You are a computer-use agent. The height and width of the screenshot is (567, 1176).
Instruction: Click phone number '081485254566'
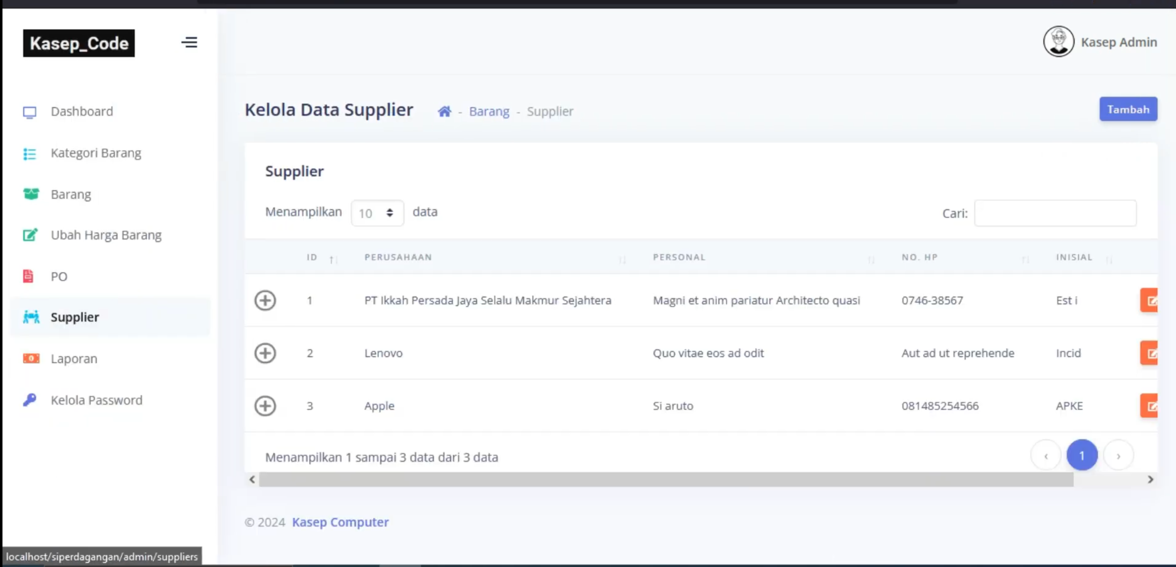(940, 406)
